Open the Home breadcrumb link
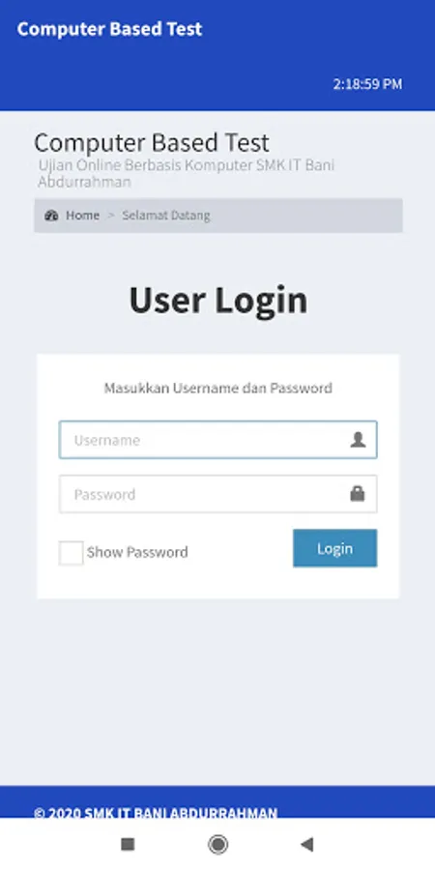 (x=83, y=216)
